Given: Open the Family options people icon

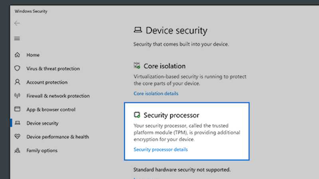Looking at the screenshot, I should 17,150.
